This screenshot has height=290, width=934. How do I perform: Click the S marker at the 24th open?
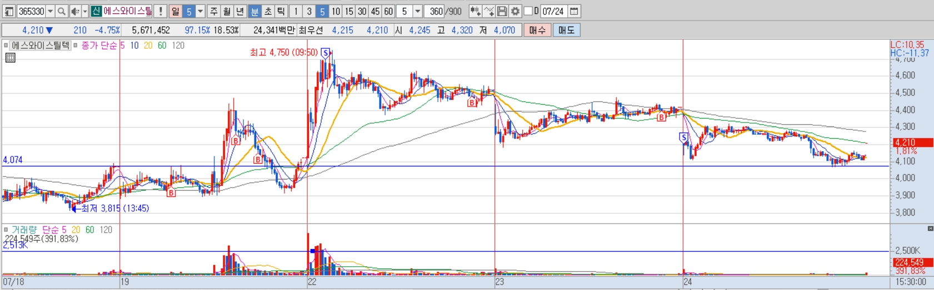683,137
